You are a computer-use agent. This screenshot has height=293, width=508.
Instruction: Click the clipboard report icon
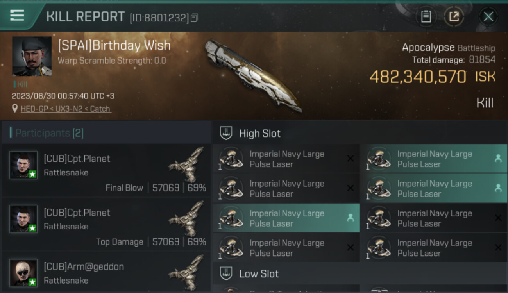coord(426,16)
